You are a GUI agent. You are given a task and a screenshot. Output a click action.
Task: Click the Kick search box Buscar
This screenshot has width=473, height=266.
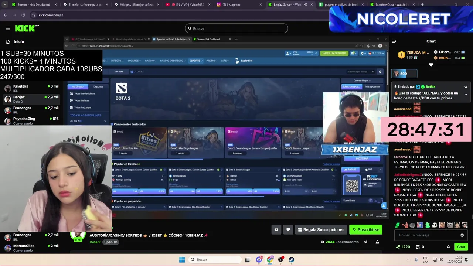coord(236,28)
